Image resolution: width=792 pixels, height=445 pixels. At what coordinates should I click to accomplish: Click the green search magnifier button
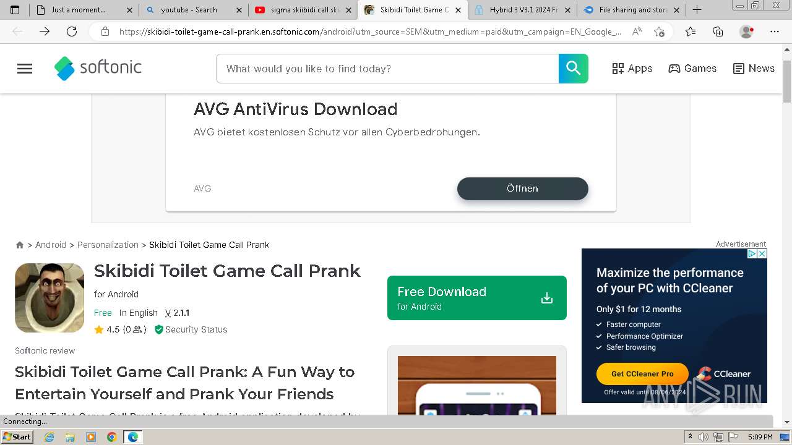(x=574, y=69)
